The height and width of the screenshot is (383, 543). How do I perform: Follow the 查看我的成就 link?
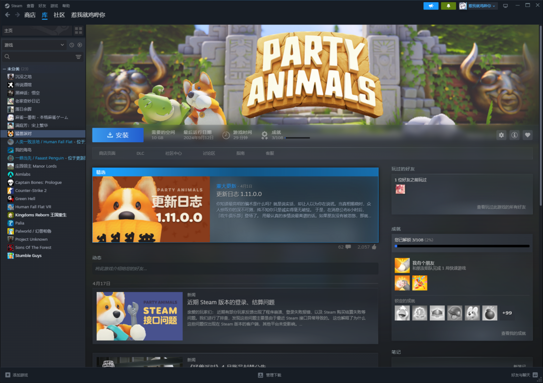coord(513,333)
